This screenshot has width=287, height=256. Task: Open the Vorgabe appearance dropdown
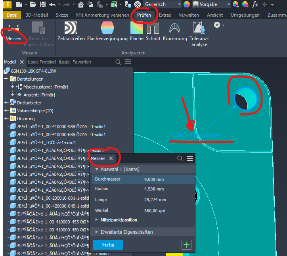[x=211, y=4]
